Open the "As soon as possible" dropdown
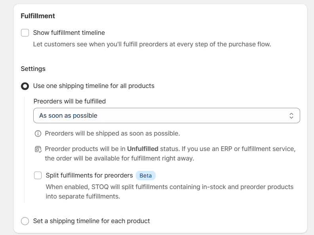Image resolution: width=314 pixels, height=235 pixels. point(166,116)
